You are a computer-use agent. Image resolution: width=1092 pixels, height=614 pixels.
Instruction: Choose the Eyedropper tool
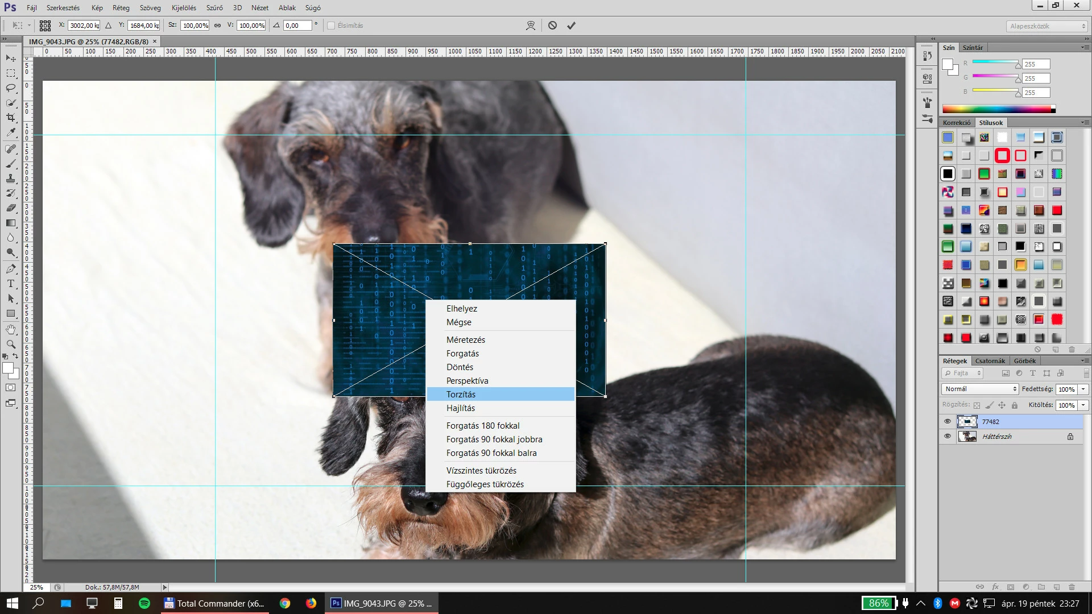11,132
